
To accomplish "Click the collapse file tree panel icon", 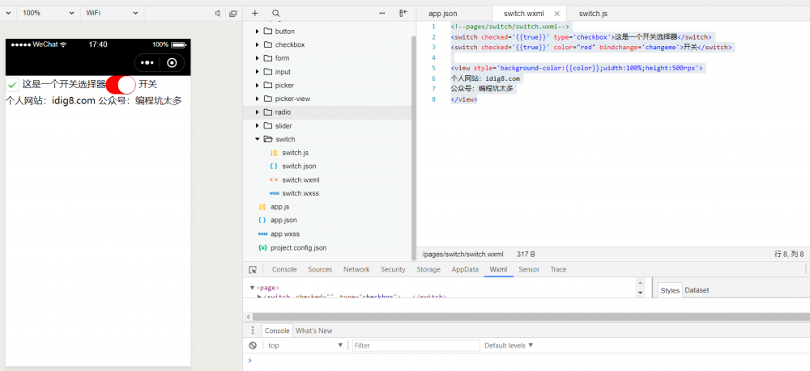I will 403,13.
